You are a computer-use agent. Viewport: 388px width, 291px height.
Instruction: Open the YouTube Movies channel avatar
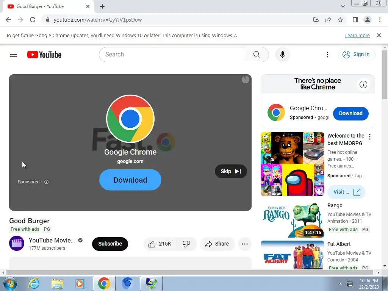[17, 244]
